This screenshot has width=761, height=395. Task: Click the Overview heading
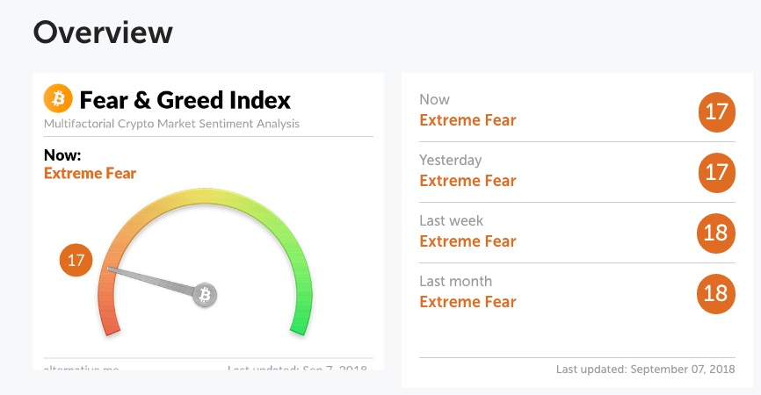tap(103, 32)
